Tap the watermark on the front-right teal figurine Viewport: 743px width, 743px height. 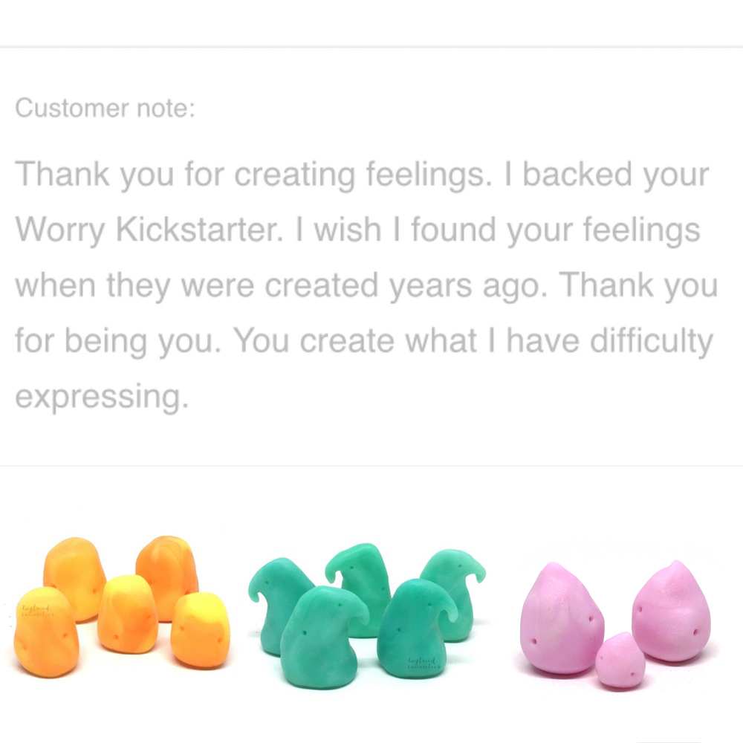424,663
